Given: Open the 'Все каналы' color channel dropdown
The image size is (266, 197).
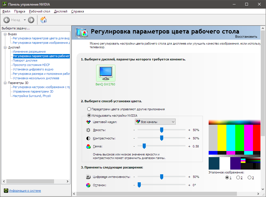Looking at the screenshot, I should (x=155, y=122).
